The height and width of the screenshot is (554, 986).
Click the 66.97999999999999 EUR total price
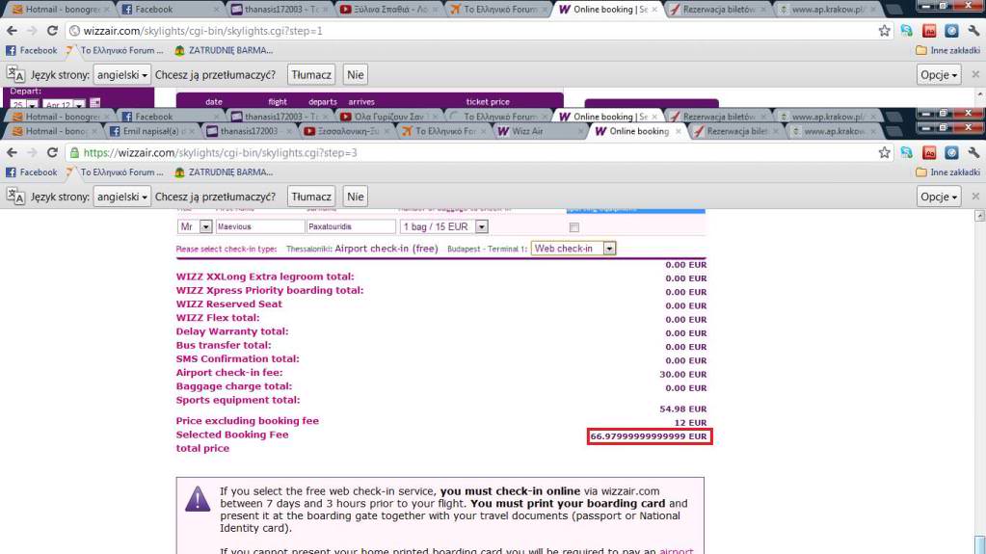point(649,436)
